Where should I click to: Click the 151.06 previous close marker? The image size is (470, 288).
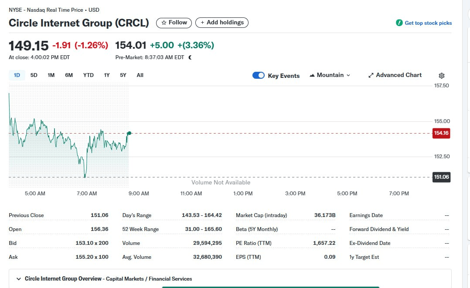(x=441, y=177)
